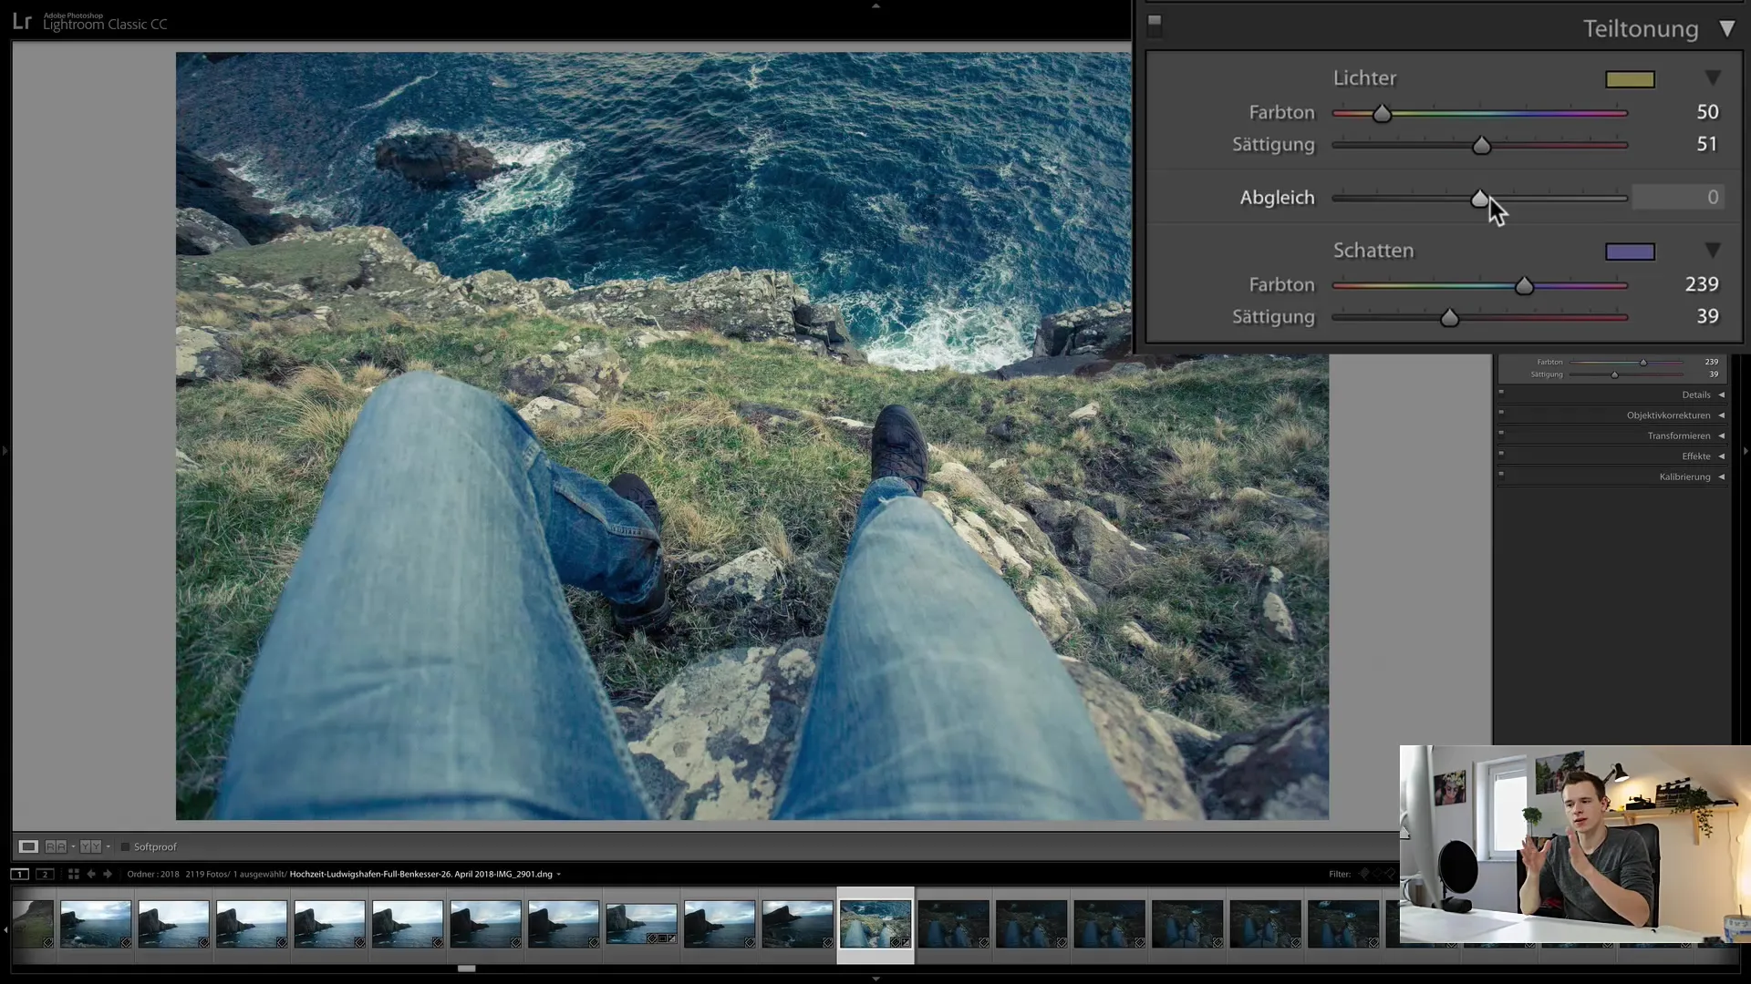Image resolution: width=1751 pixels, height=984 pixels.
Task: Click the Lichter Sättigung slider handle
Action: [x=1481, y=146]
